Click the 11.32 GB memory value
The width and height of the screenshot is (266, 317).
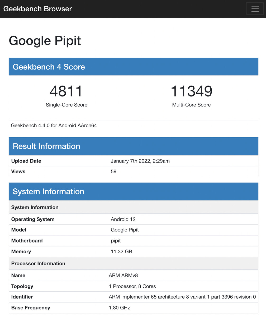tap(121, 251)
